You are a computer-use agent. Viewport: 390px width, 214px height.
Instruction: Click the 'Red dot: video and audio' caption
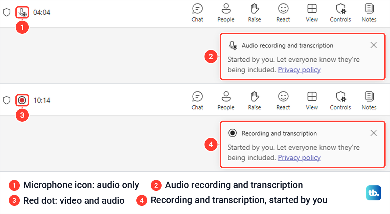74,201
